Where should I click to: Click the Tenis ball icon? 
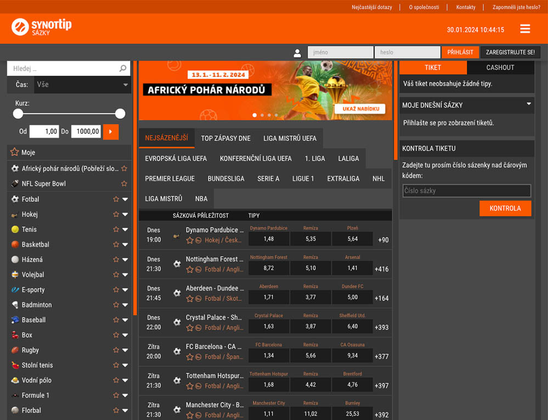pos(15,229)
